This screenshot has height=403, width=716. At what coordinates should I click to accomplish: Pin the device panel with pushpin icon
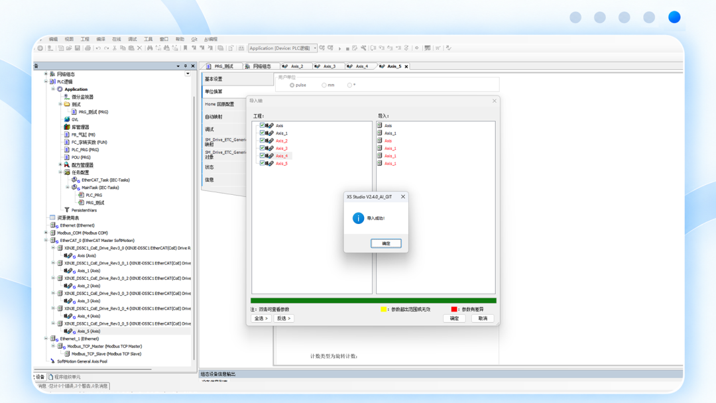click(186, 66)
